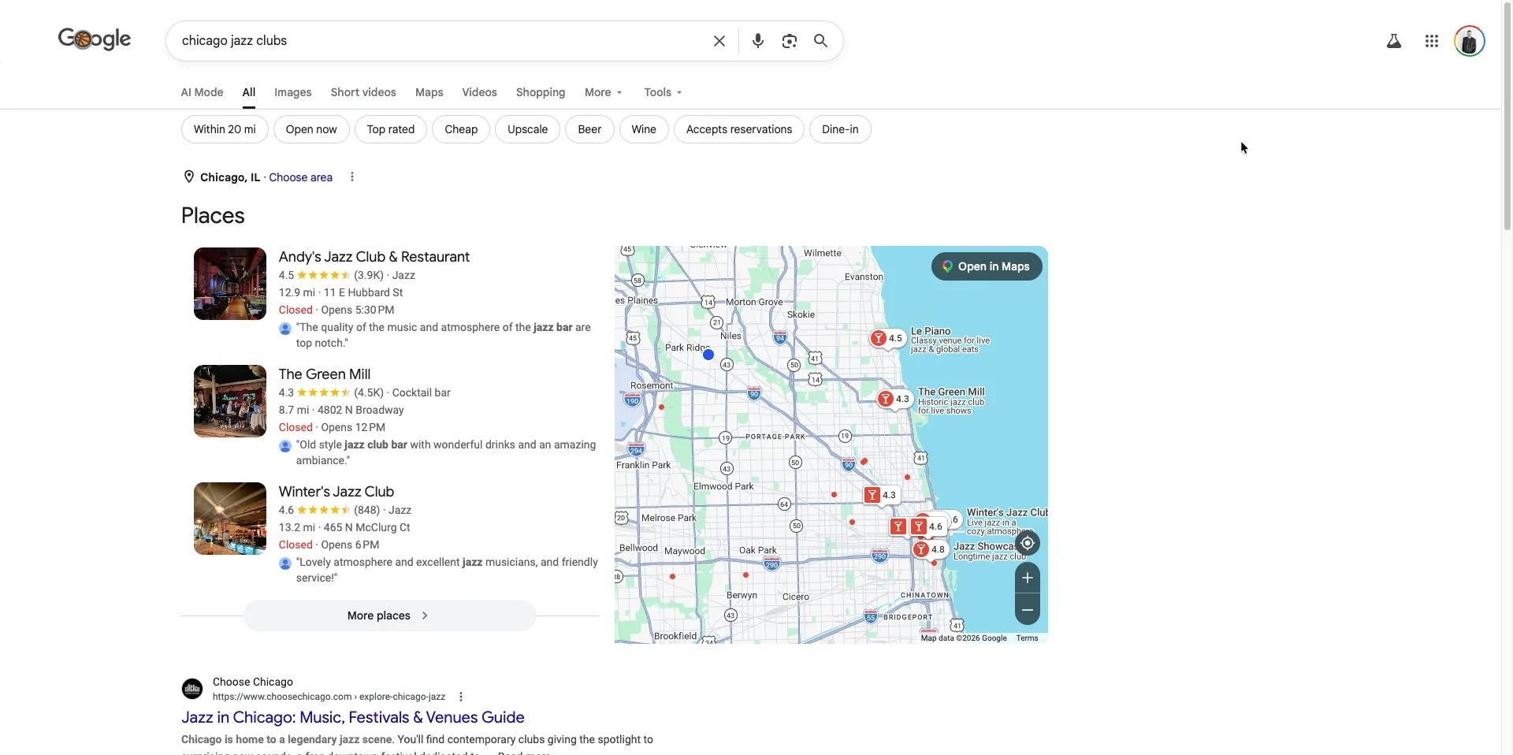Open Andy's Jazz Club & Restaurant listing
Image resolution: width=1513 pixels, height=755 pixels.
374,257
